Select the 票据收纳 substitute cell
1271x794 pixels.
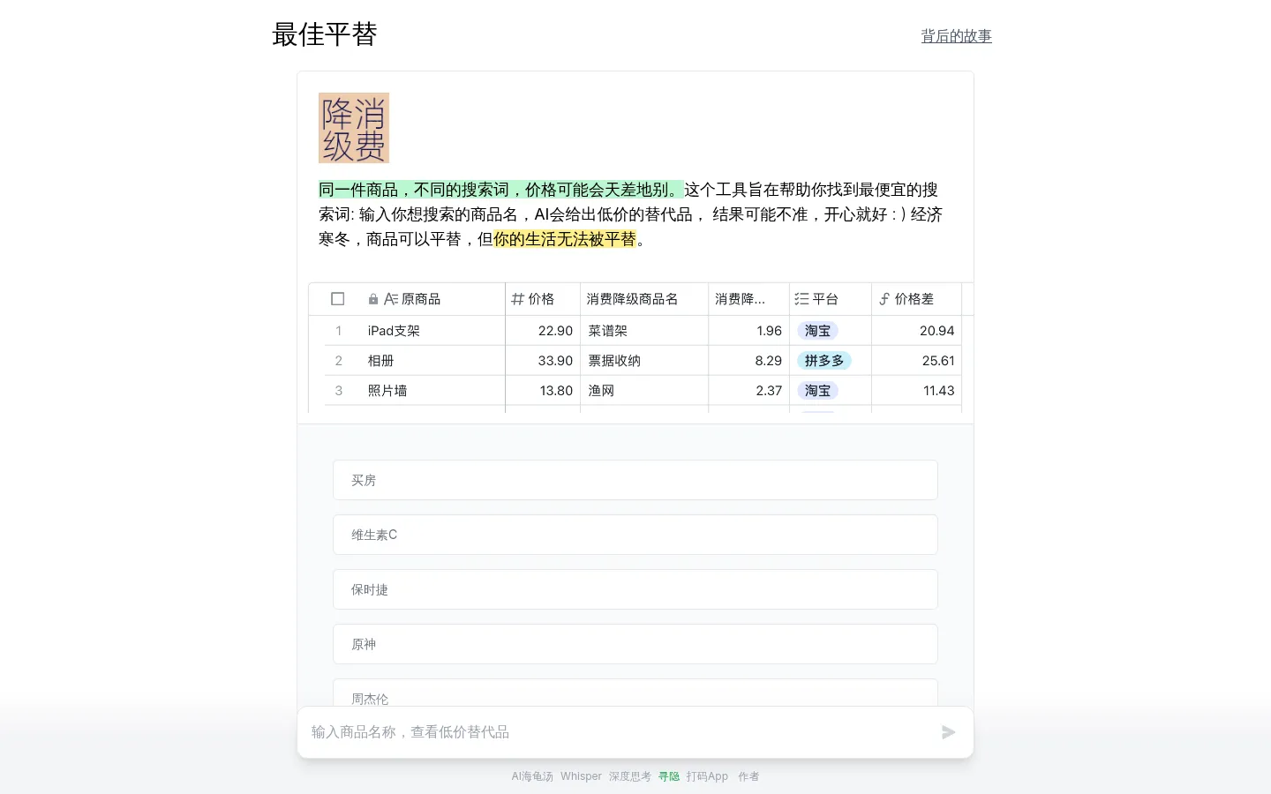644,361
